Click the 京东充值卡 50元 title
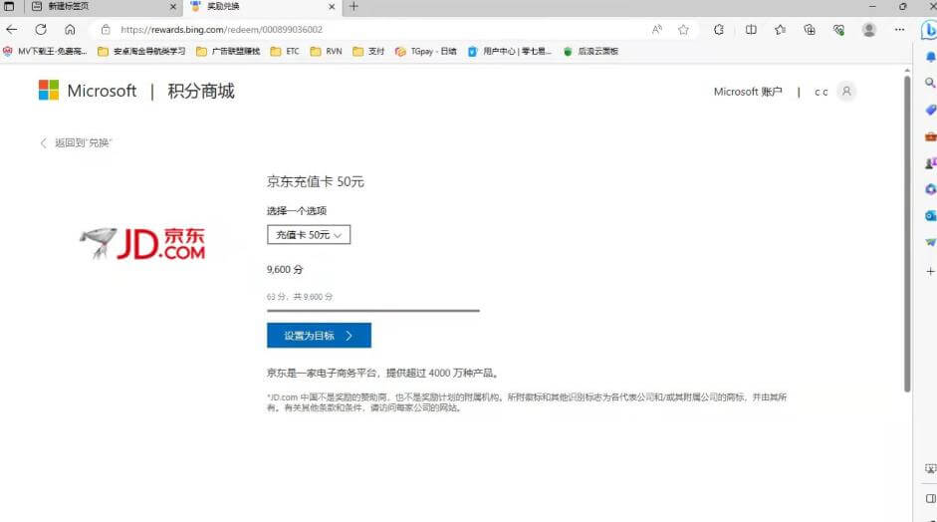The width and height of the screenshot is (937, 522). [x=315, y=181]
